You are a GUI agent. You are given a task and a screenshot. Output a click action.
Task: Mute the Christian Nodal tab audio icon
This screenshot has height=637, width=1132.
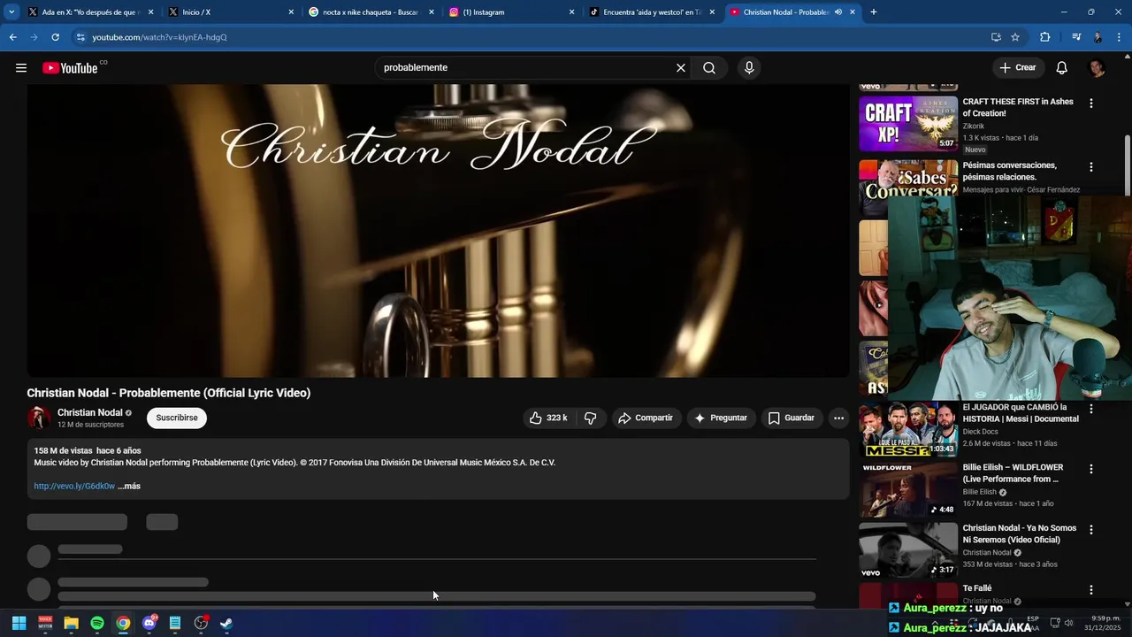pyautogui.click(x=838, y=12)
